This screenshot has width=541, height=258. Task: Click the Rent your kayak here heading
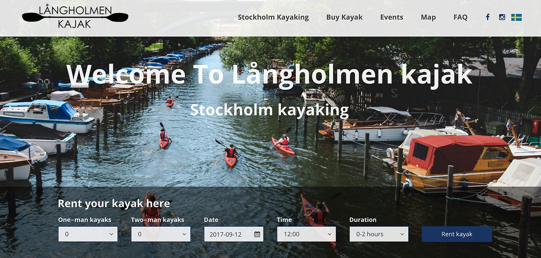[114, 204]
